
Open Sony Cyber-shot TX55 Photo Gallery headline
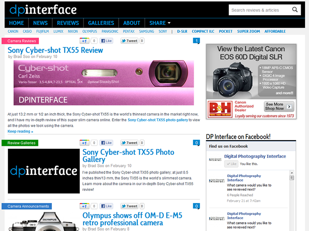coord(128,156)
